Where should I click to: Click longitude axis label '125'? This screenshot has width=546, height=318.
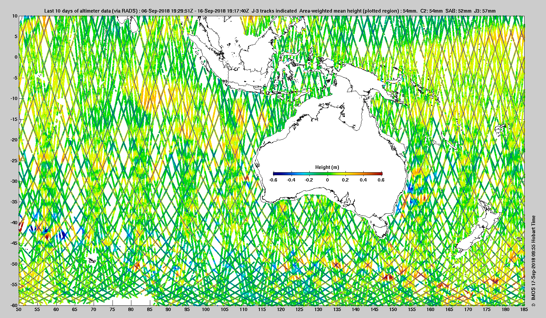click(299, 309)
